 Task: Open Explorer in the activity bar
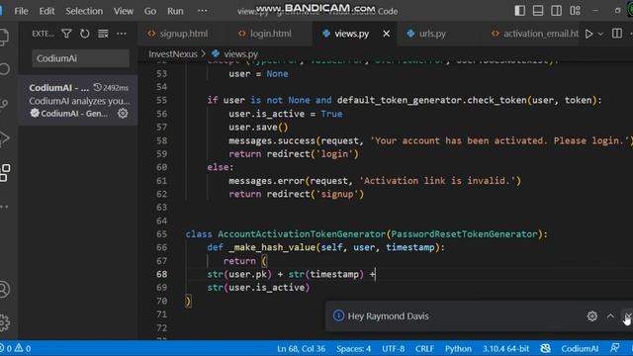[x=4, y=38]
